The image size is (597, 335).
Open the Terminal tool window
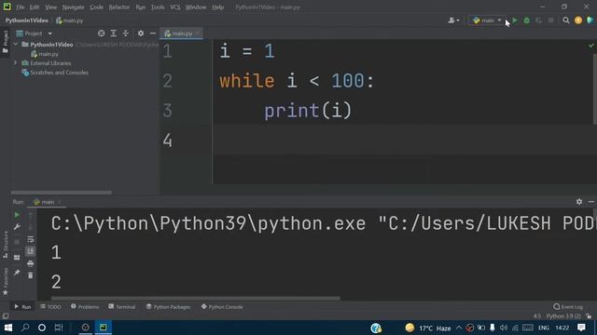pos(122,306)
